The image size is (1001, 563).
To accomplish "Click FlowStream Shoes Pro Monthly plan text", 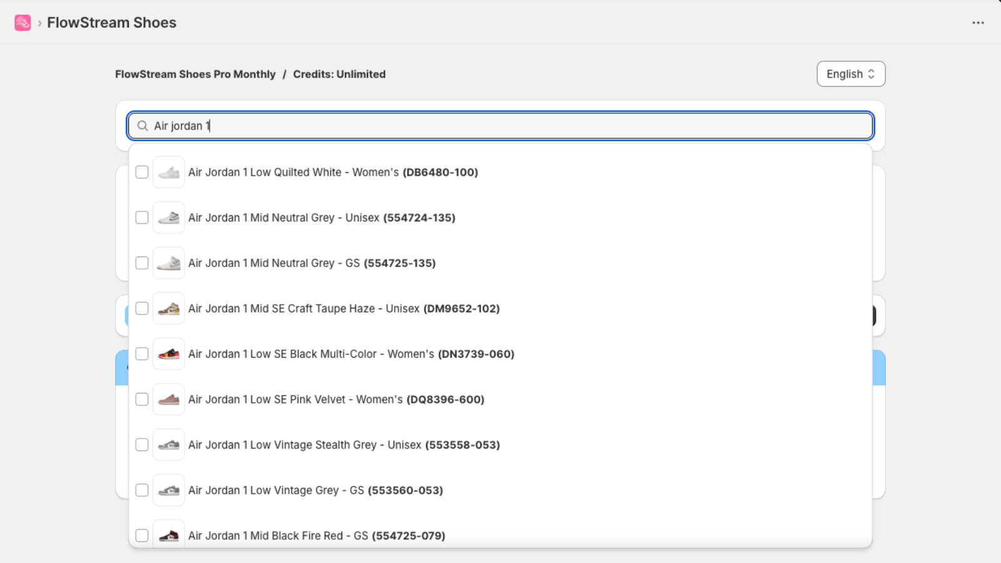I will tap(195, 74).
